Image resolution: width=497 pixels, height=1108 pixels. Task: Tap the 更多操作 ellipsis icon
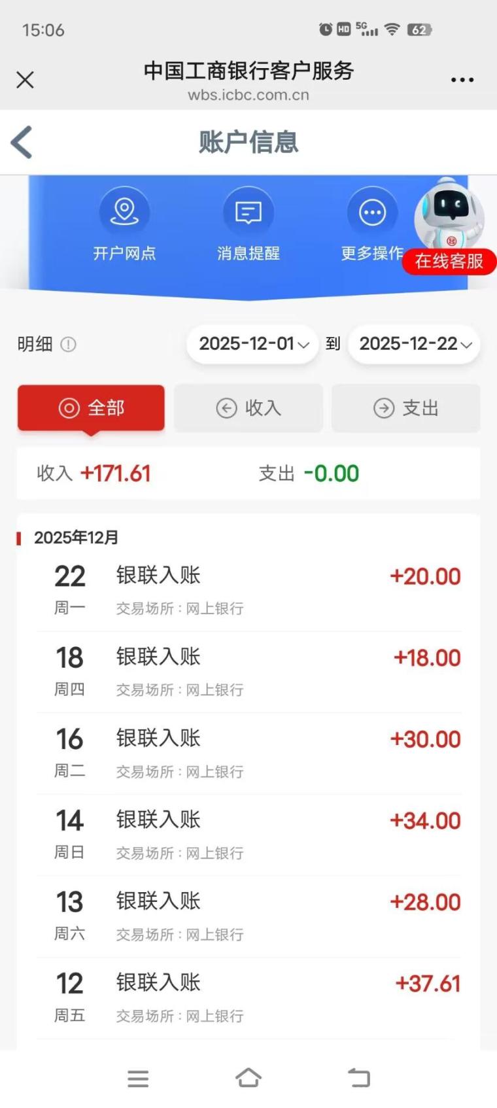click(x=372, y=213)
